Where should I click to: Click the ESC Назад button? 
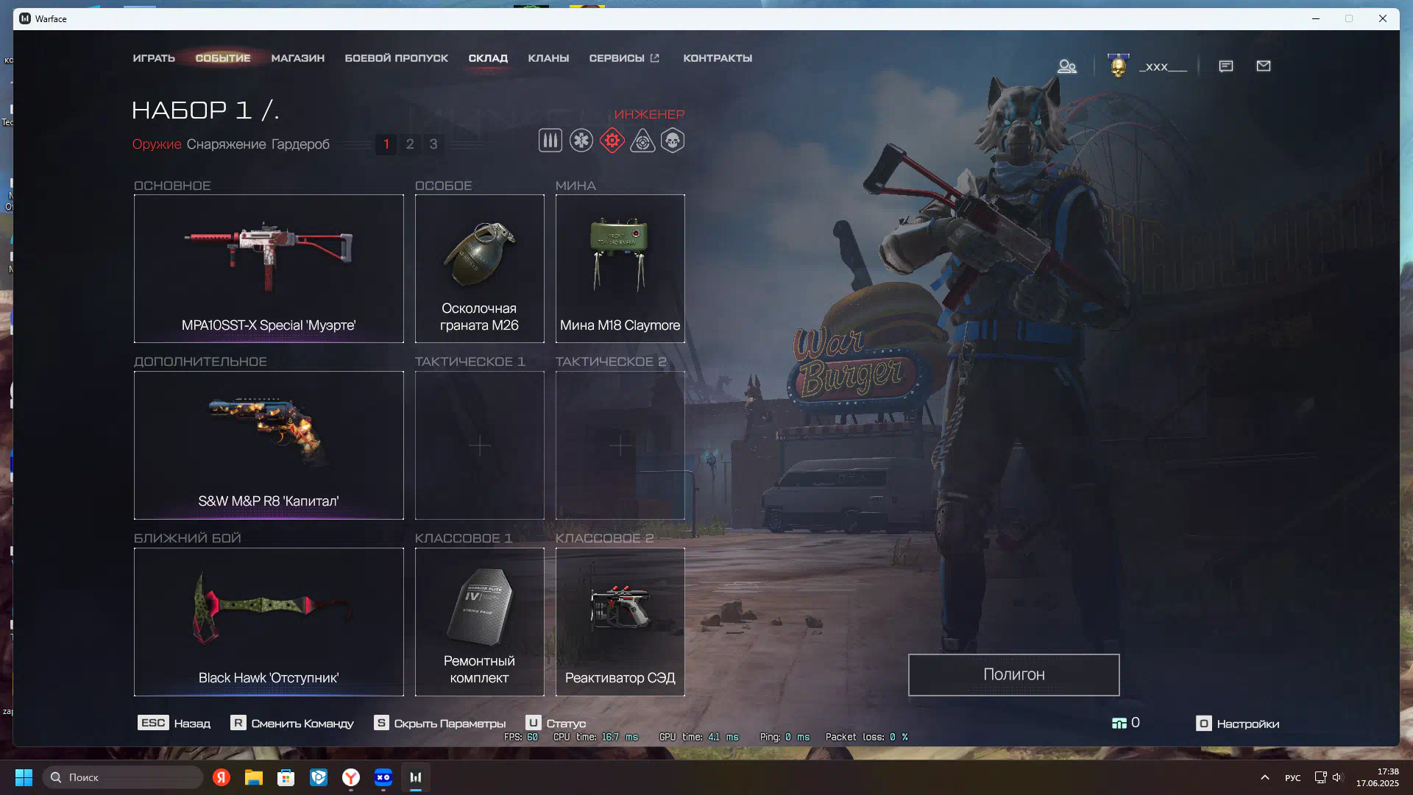[174, 724]
